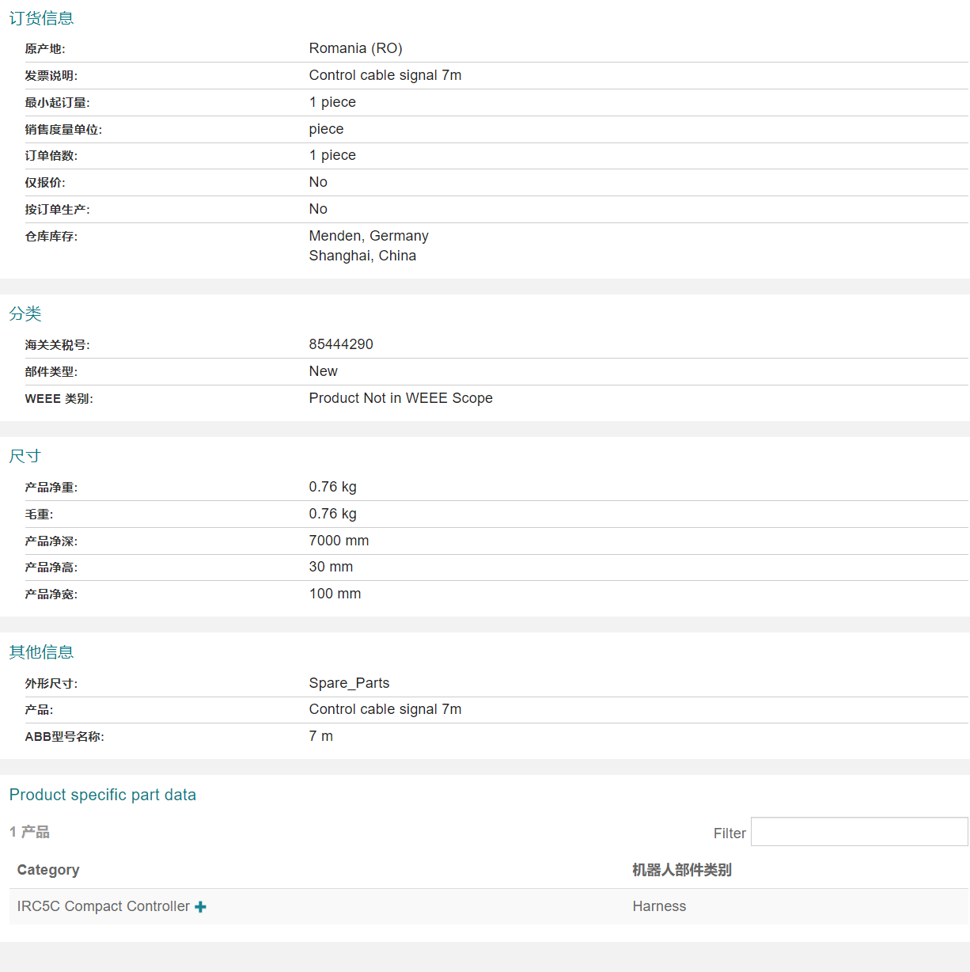Click the 其他信息 section heading
The height and width of the screenshot is (972, 970).
click(41, 652)
